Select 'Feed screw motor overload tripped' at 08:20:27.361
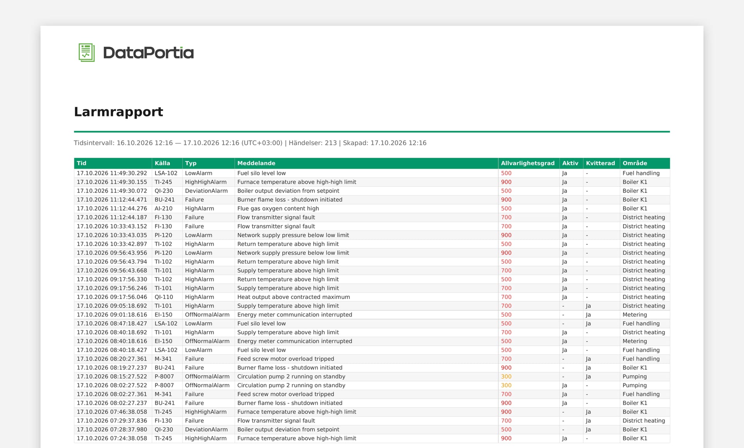The width and height of the screenshot is (744, 448). pyautogui.click(x=286, y=359)
